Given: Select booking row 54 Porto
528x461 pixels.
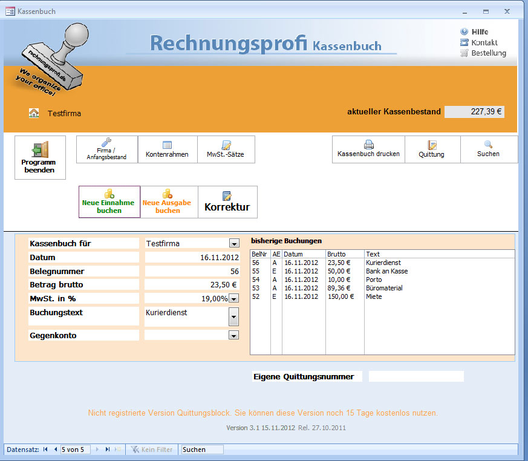Looking at the screenshot, I should click(382, 280).
